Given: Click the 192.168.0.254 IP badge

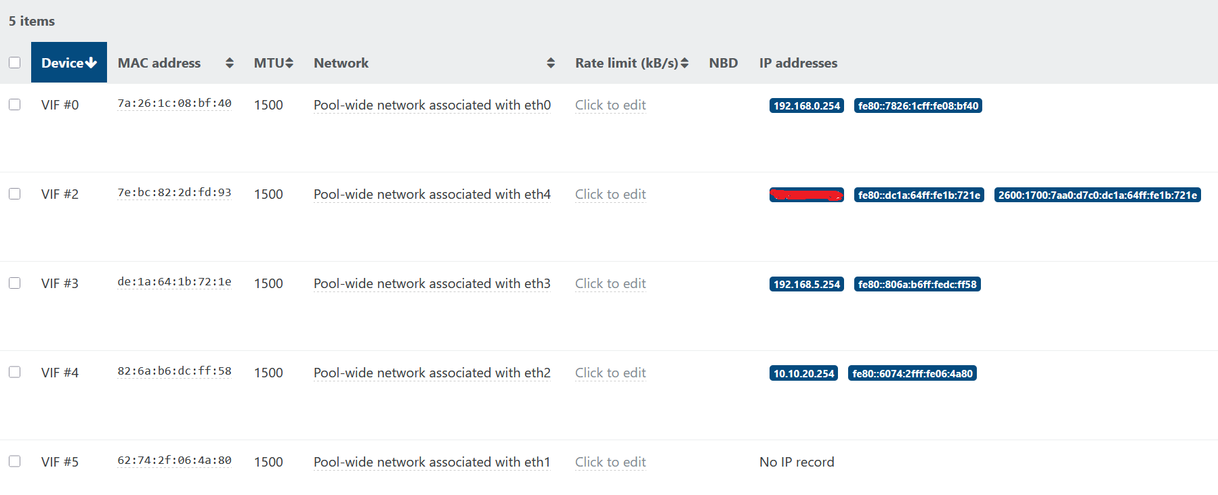Looking at the screenshot, I should pos(806,105).
